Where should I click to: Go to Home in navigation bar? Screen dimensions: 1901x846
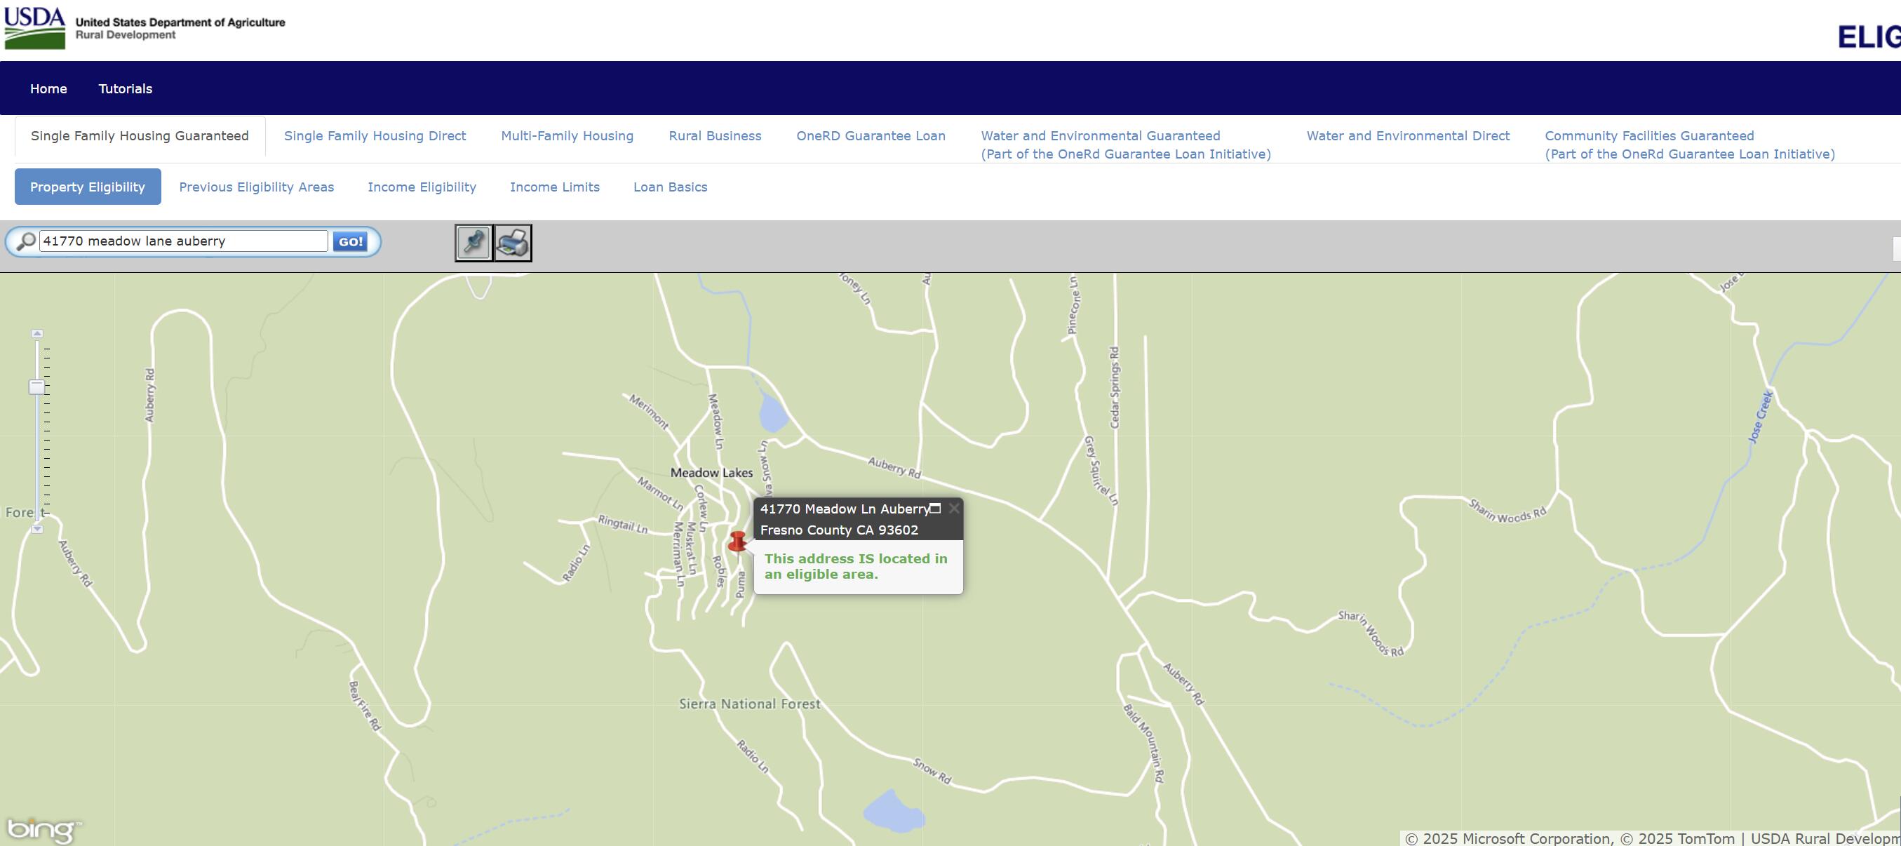(48, 88)
